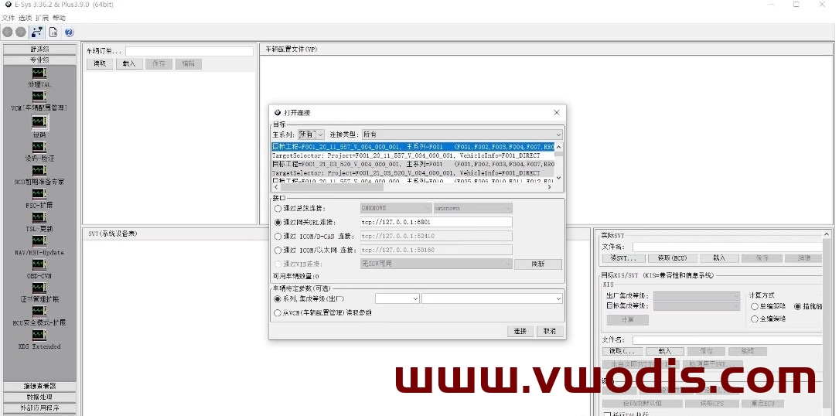The width and height of the screenshot is (839, 416).
Task: Open the 出厂集成等级 dropdown in KIS panel
Action: pos(697,296)
